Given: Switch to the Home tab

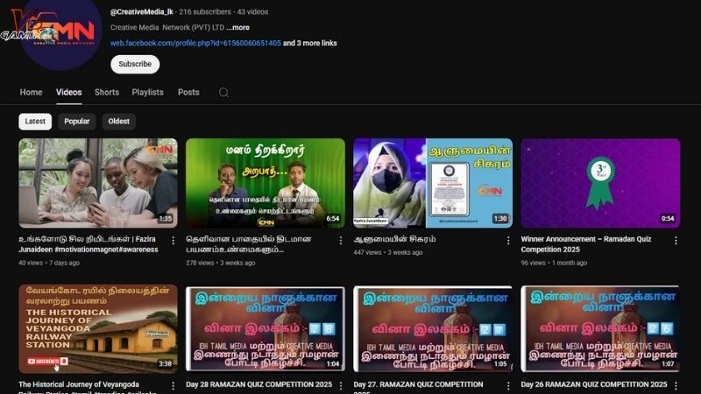Looking at the screenshot, I should point(31,93).
